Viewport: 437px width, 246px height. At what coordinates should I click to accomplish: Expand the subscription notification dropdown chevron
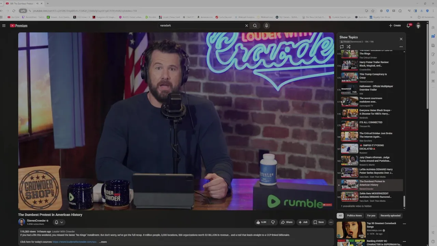[61, 222]
